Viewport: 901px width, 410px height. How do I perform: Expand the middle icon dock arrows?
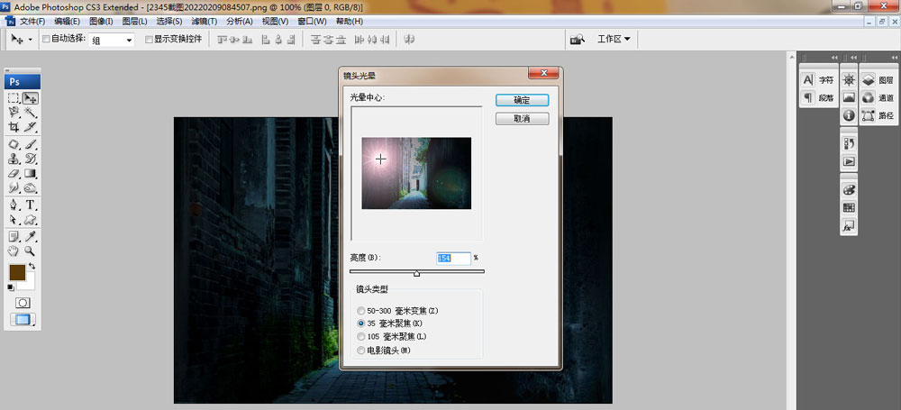coord(853,58)
